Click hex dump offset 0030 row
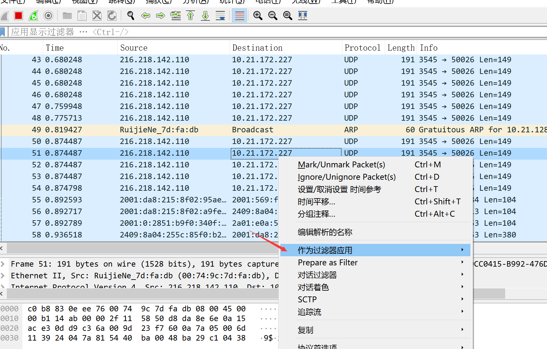 pyautogui.click(x=140, y=338)
